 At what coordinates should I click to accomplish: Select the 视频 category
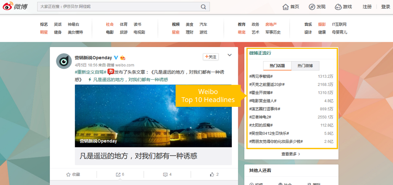(x=176, y=24)
